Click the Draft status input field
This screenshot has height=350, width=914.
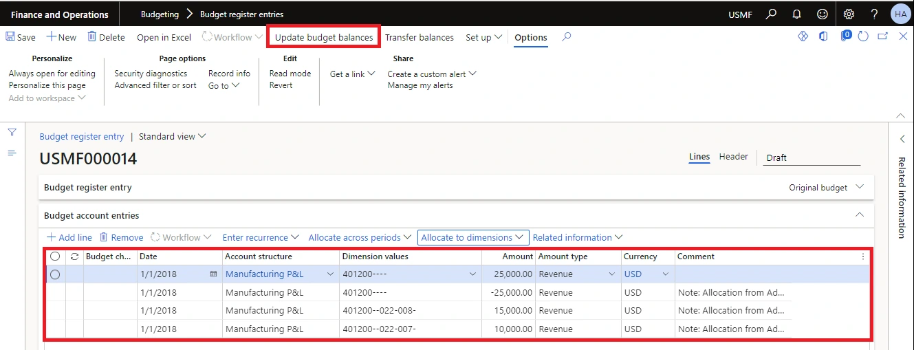click(812, 157)
